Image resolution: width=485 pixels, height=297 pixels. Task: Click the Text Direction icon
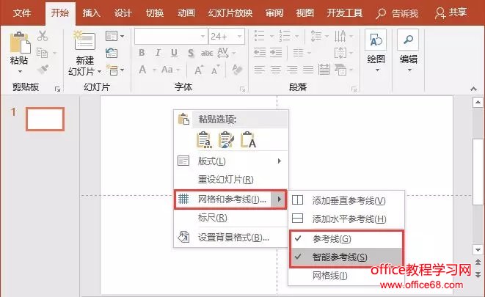pos(340,36)
